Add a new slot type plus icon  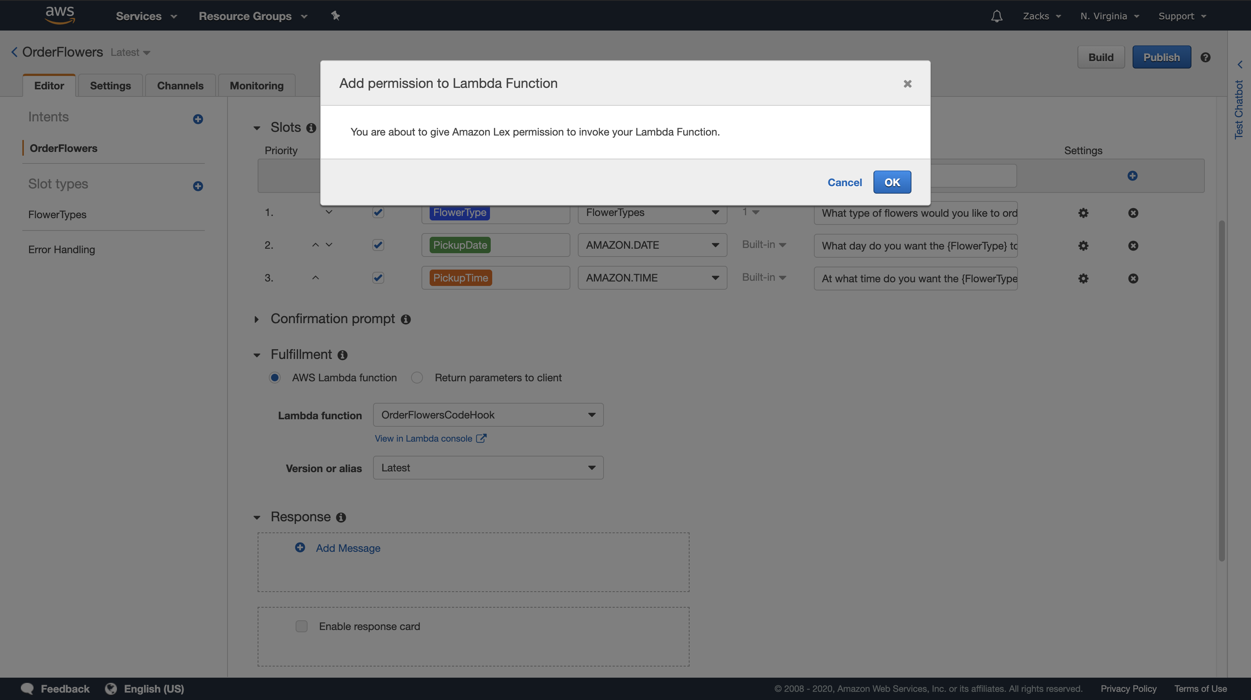tap(198, 186)
